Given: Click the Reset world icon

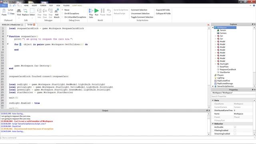Looking at the screenshot, I should point(108,11).
